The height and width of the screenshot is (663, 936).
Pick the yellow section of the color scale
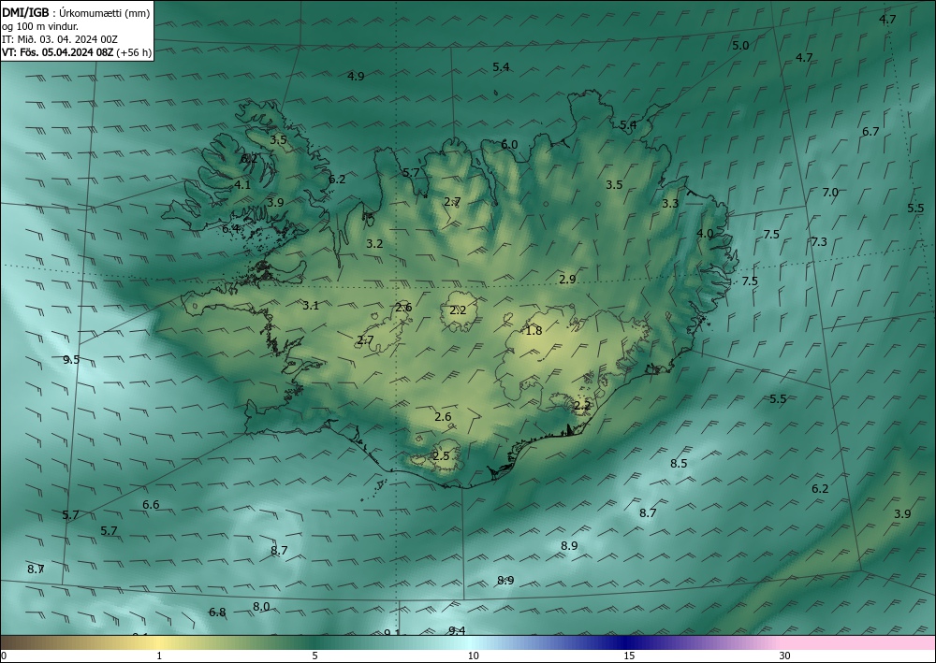(x=159, y=642)
